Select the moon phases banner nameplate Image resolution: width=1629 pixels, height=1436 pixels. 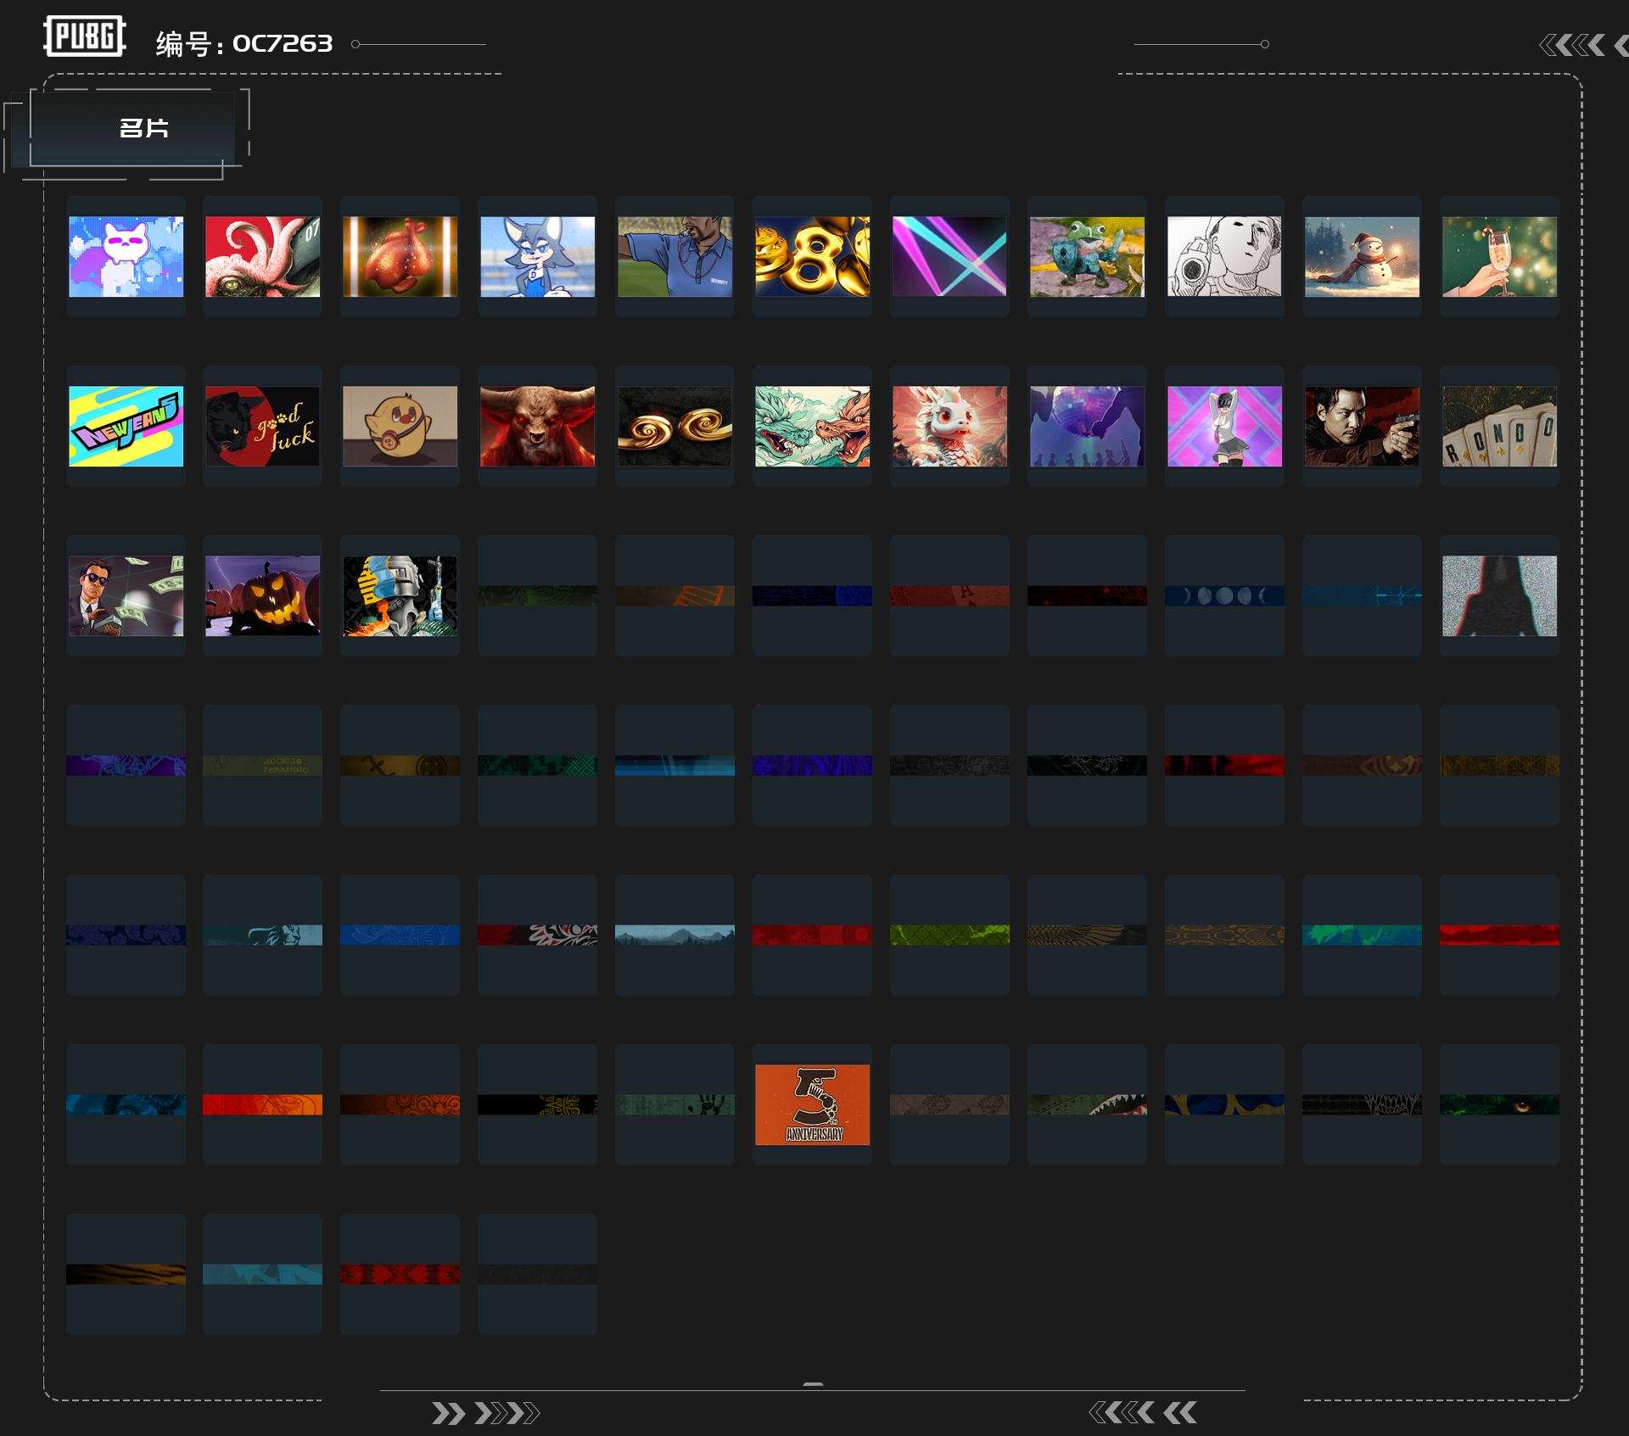point(1224,595)
